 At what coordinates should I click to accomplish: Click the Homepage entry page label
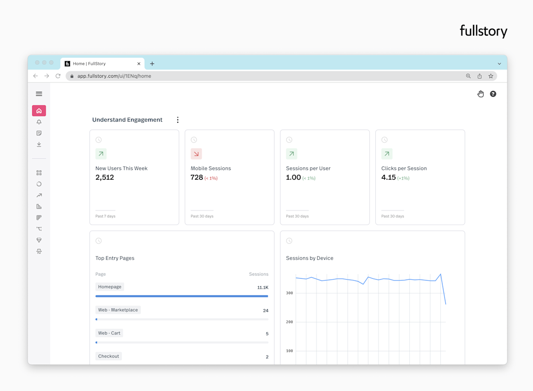pyautogui.click(x=109, y=286)
